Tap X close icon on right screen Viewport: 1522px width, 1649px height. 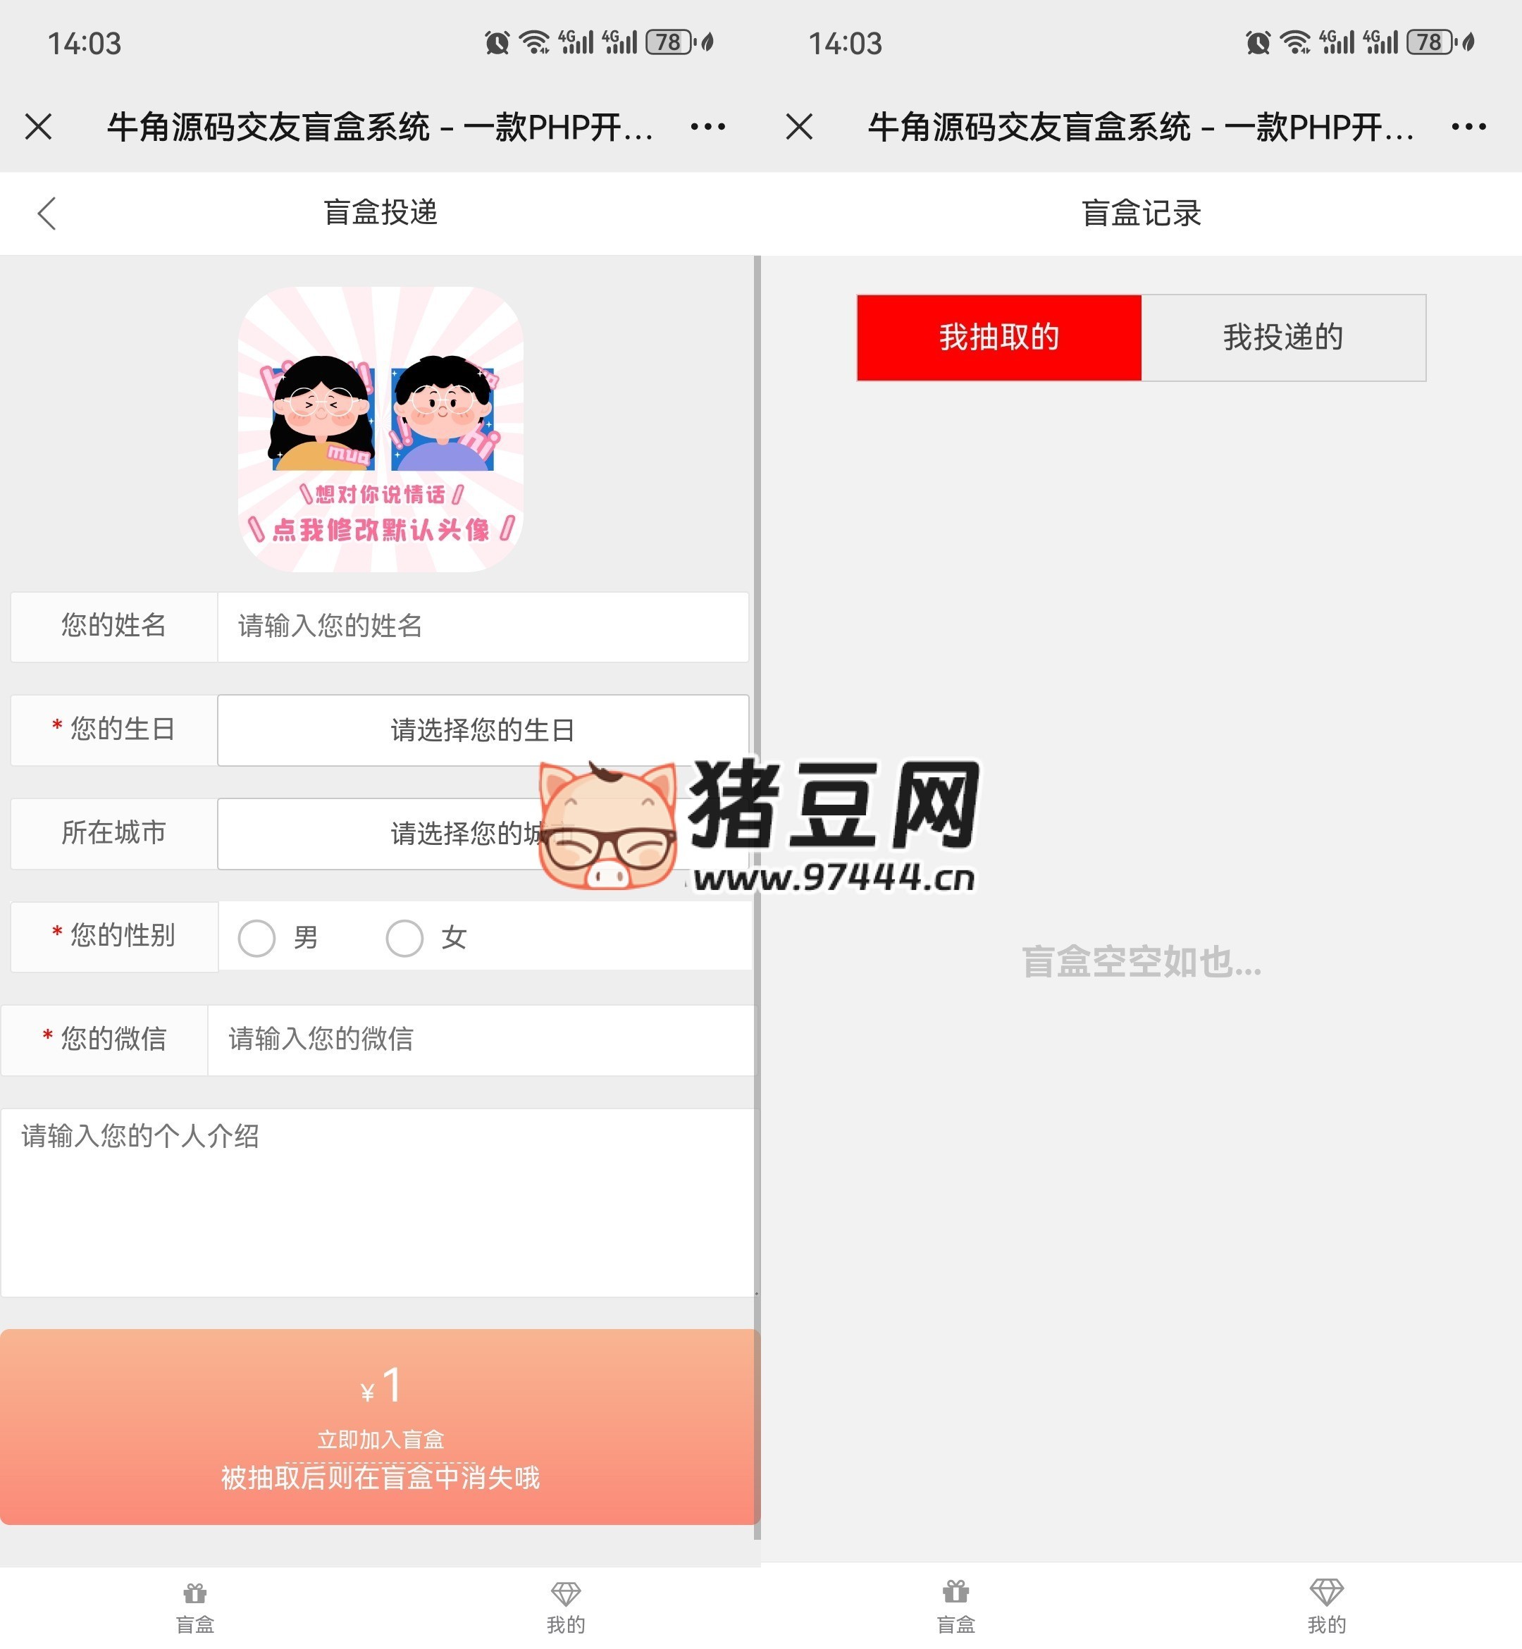coord(799,127)
